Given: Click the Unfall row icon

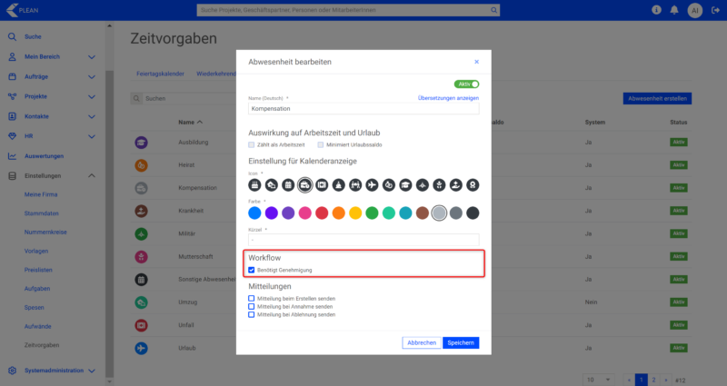Looking at the screenshot, I should pos(142,325).
